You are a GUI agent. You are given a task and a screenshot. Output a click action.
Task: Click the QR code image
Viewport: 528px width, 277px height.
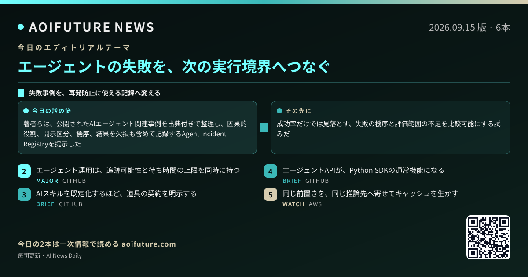point(488,237)
